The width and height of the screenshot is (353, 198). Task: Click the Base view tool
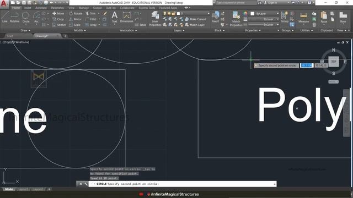pos(343,18)
